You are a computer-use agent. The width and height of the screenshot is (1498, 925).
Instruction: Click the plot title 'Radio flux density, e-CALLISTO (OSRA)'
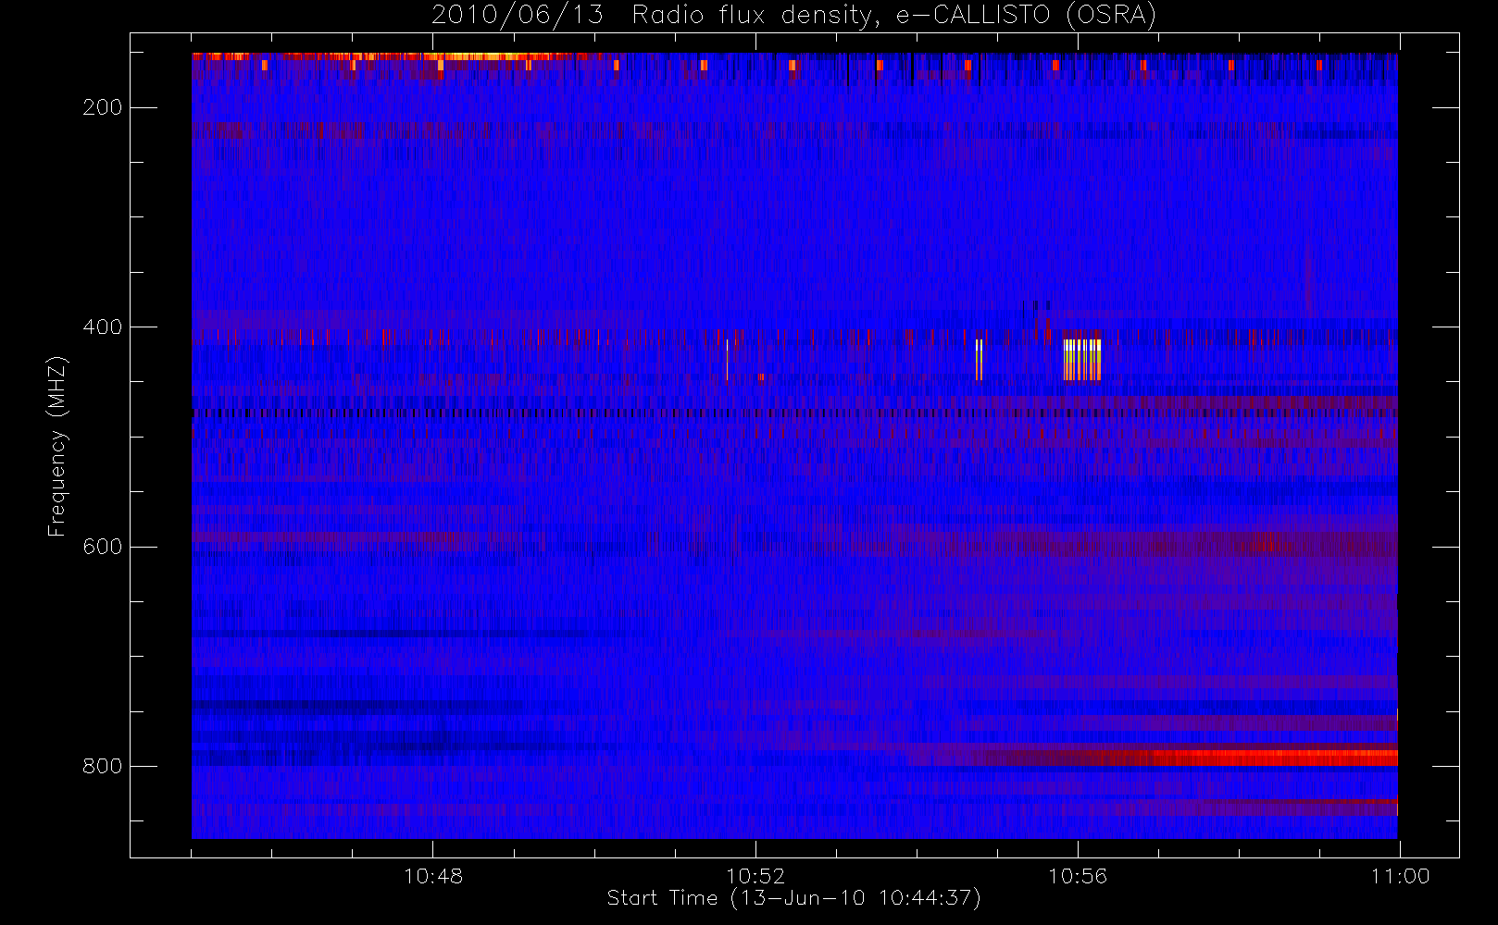pyautogui.click(x=894, y=16)
